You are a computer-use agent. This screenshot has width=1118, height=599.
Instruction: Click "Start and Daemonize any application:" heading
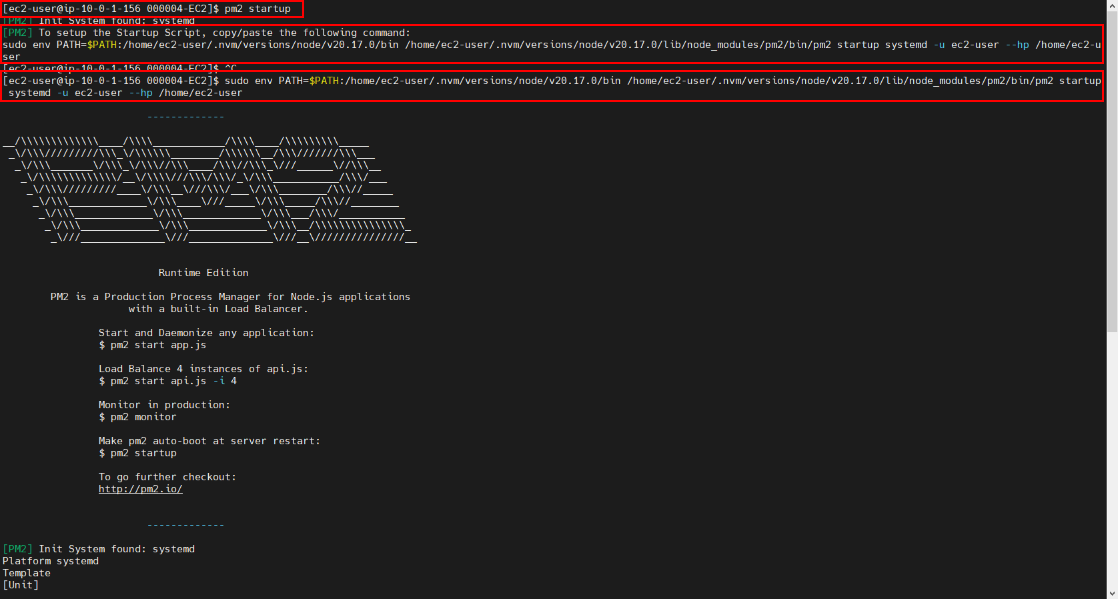206,333
